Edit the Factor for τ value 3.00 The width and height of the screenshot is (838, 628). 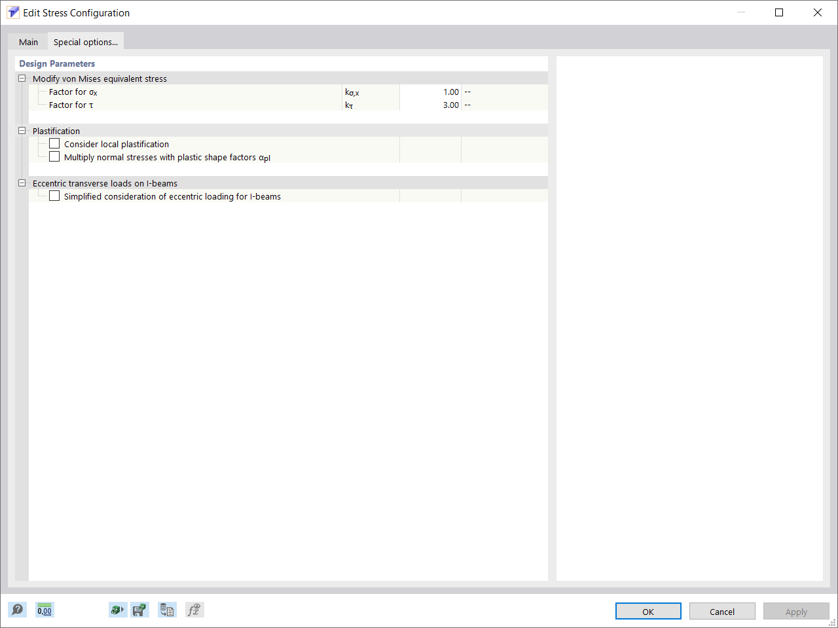(x=430, y=105)
